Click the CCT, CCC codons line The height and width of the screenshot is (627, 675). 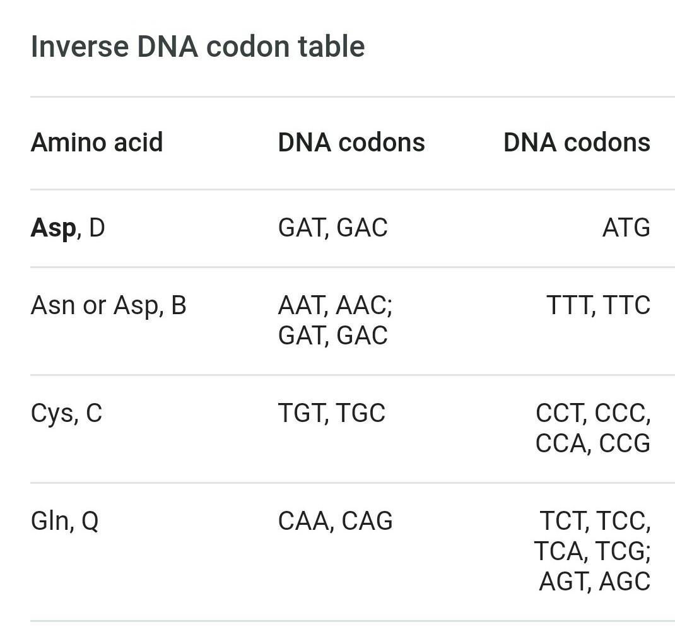click(593, 414)
